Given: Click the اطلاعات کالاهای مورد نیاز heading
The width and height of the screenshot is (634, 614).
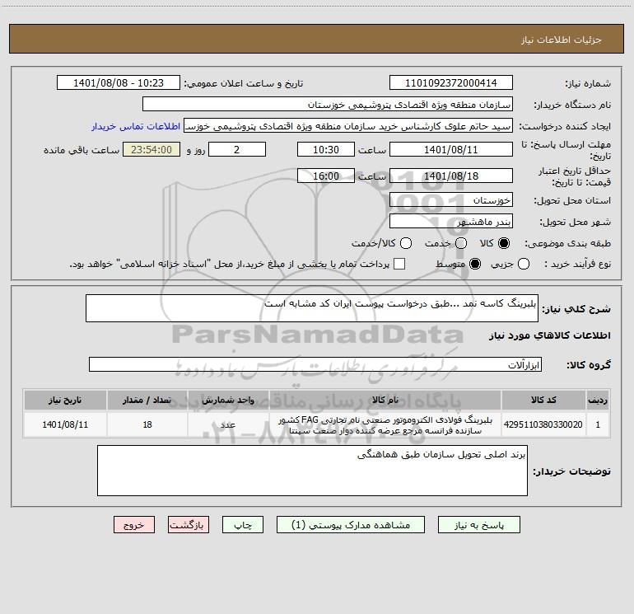Looking at the screenshot, I should pos(550,335).
